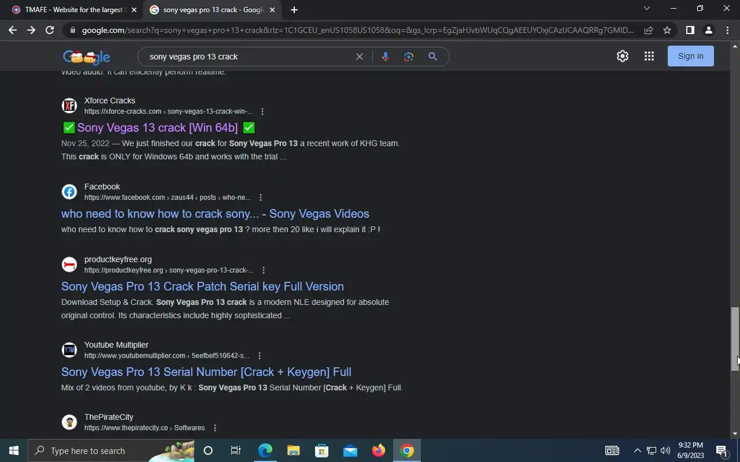Open Microsoft Store from the taskbar
Screen dimensions: 740x462
pyautogui.click(x=321, y=450)
